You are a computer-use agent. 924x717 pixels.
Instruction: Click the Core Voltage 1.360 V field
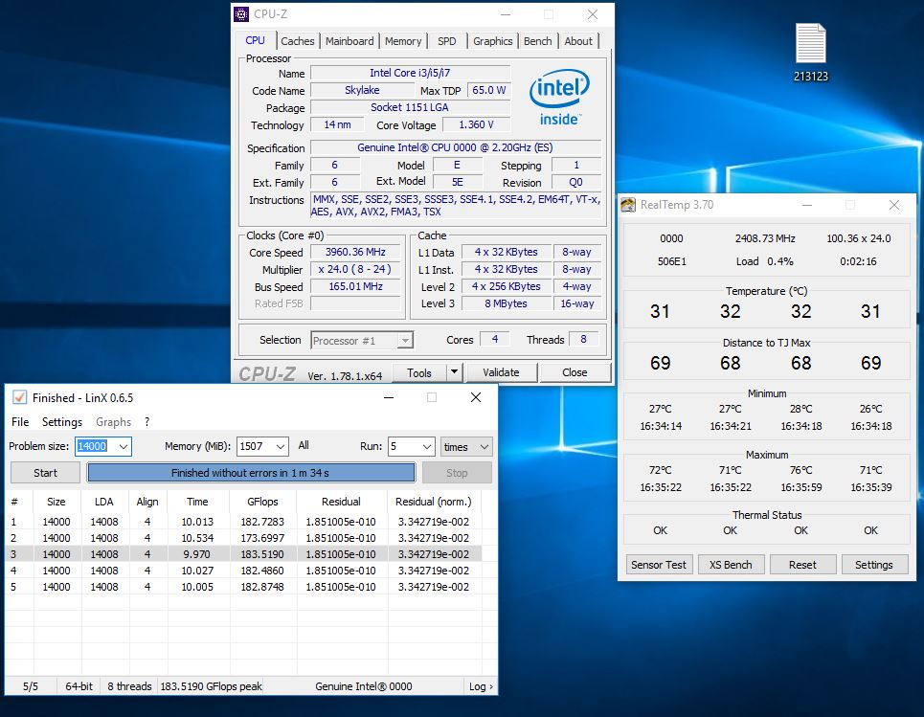[x=476, y=124]
